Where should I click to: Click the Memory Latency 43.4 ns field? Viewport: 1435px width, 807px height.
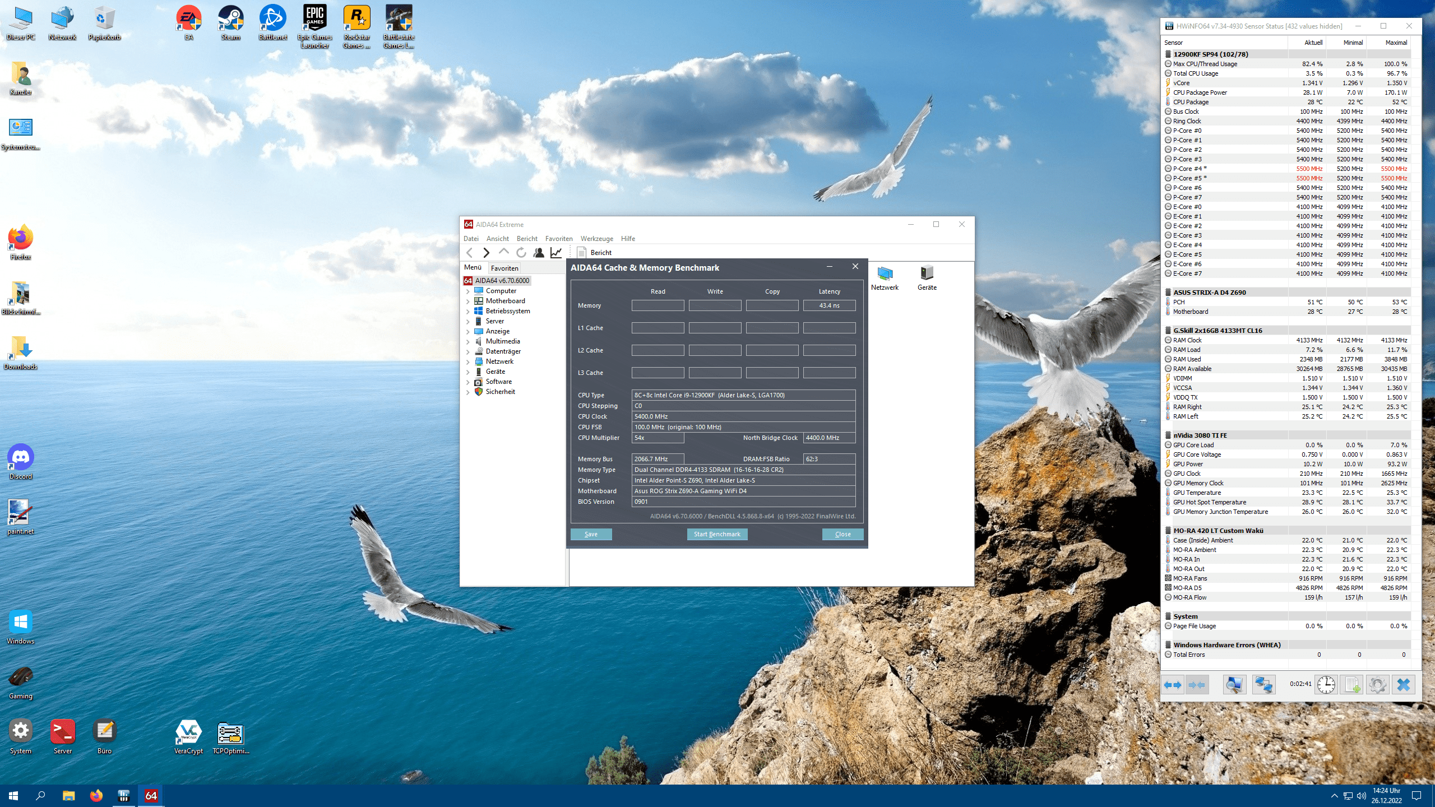point(829,305)
